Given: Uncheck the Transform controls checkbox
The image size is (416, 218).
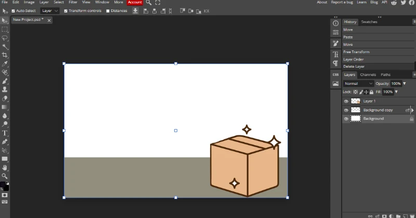Looking at the screenshot, I should [x=66, y=11].
